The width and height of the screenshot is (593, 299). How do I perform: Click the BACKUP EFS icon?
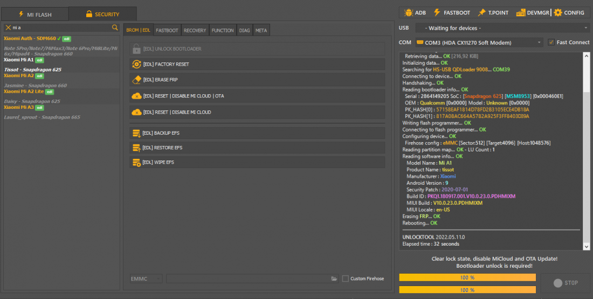(136, 133)
